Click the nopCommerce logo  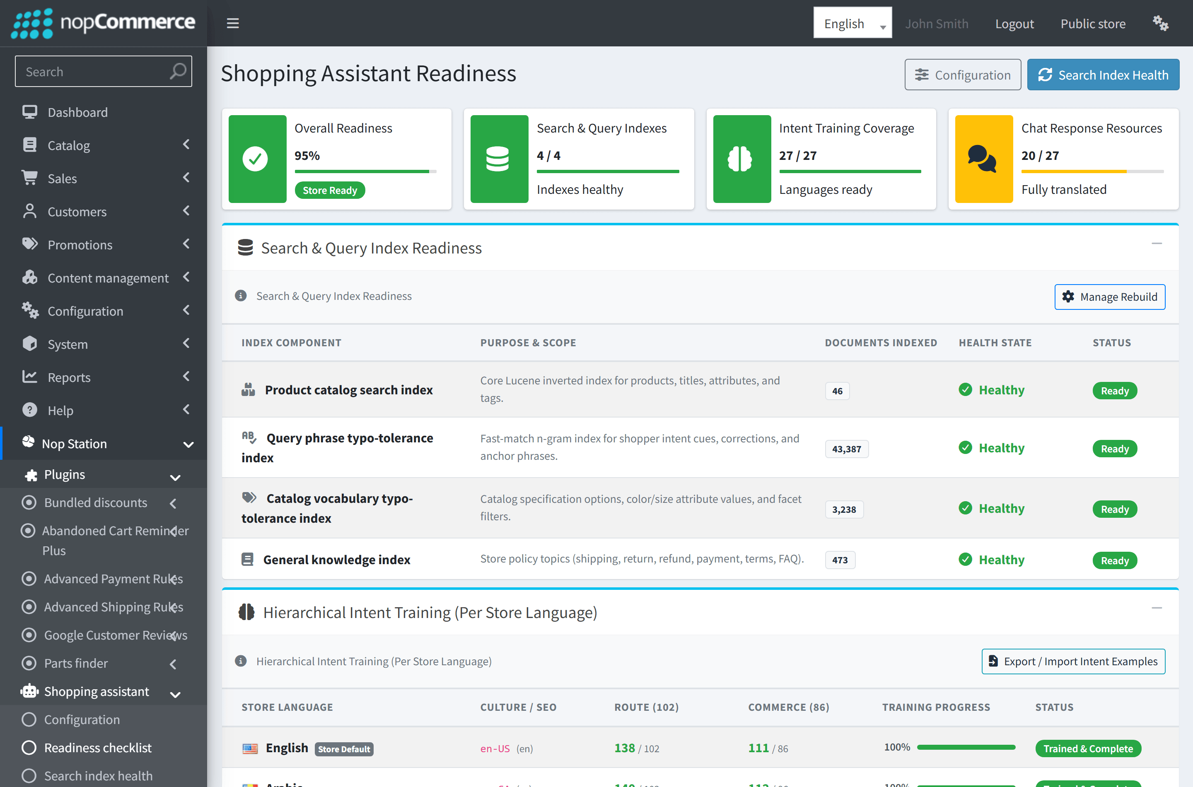tap(104, 23)
